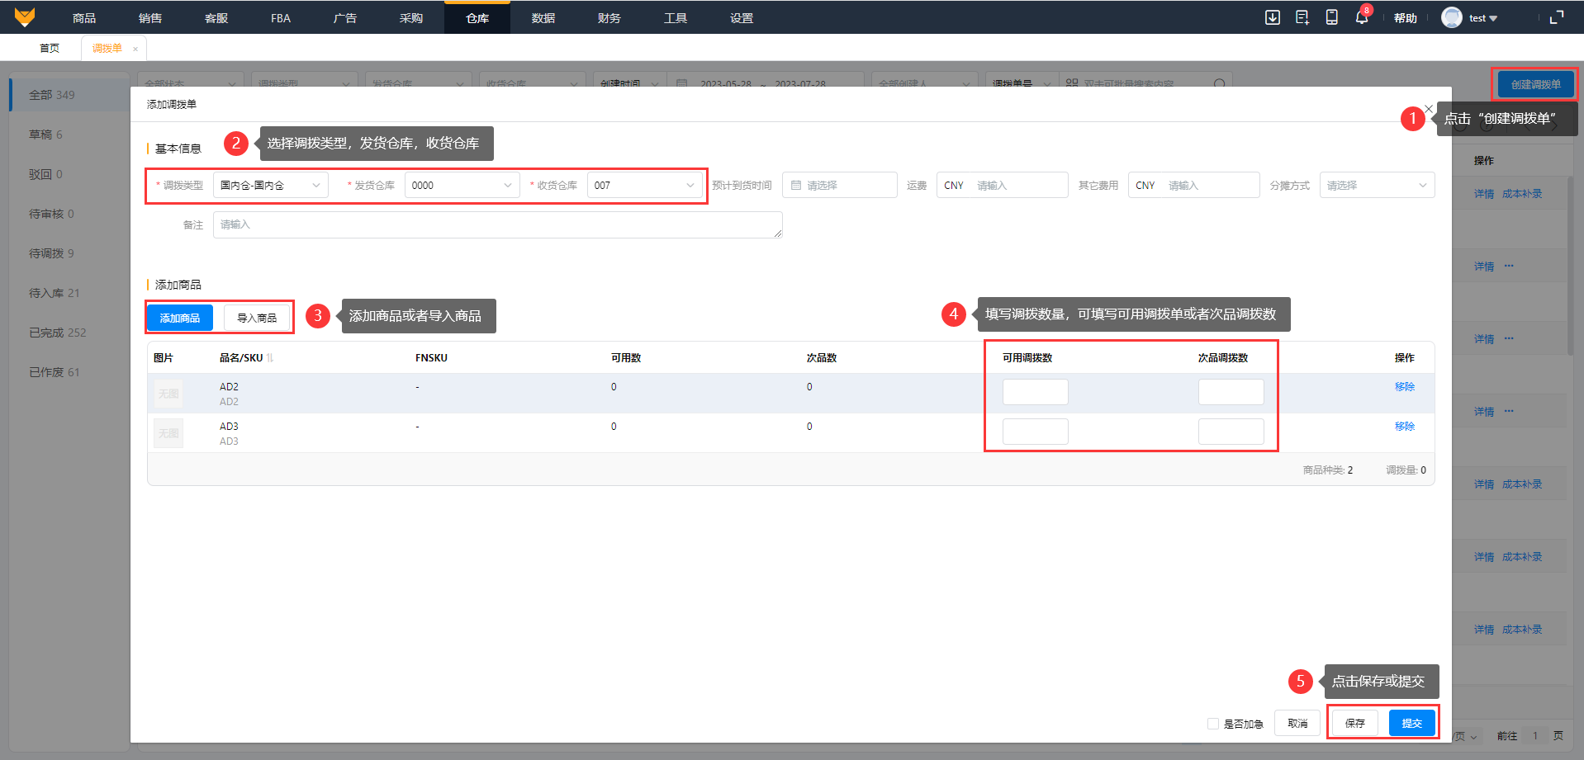Focus the 备注 text area

(x=498, y=224)
